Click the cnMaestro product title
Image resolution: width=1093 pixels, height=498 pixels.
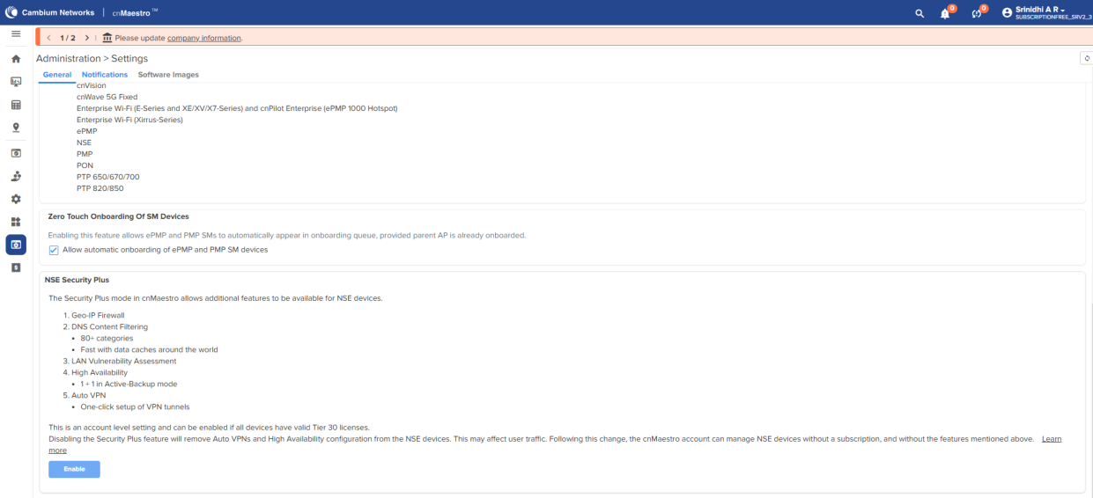tap(135, 12)
